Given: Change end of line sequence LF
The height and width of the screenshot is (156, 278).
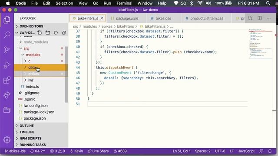Looking at the screenshot, I should pyautogui.click(x=232, y=151).
